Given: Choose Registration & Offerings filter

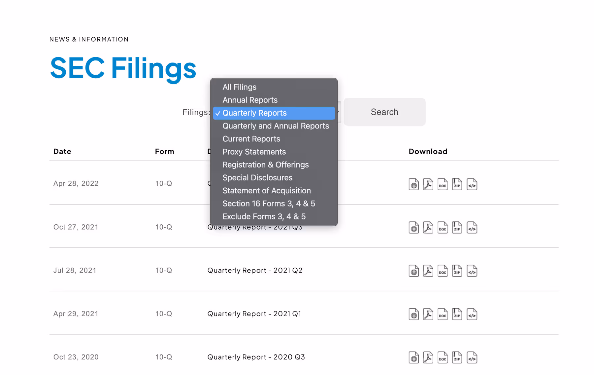Looking at the screenshot, I should click(274, 165).
